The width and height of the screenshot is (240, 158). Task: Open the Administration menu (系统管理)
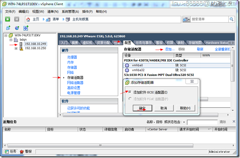[70, 12]
